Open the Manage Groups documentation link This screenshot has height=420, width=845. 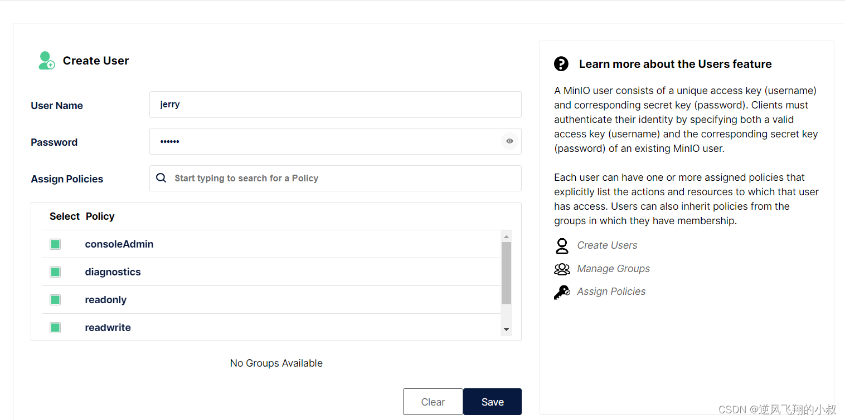tap(613, 269)
